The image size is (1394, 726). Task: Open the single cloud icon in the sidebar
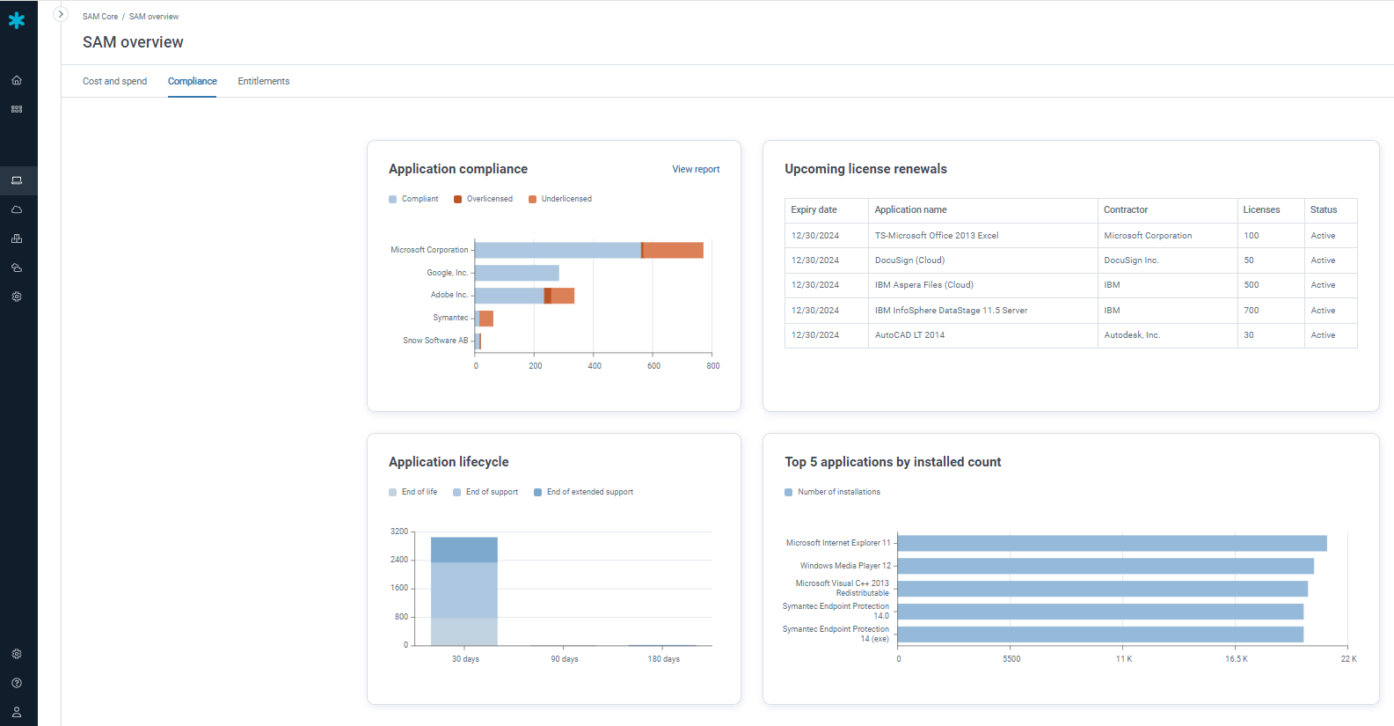click(x=17, y=209)
